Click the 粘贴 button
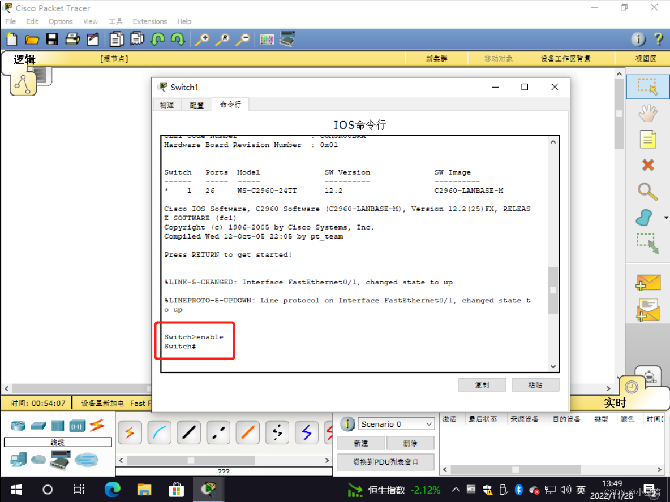This screenshot has width=670, height=502. click(535, 384)
